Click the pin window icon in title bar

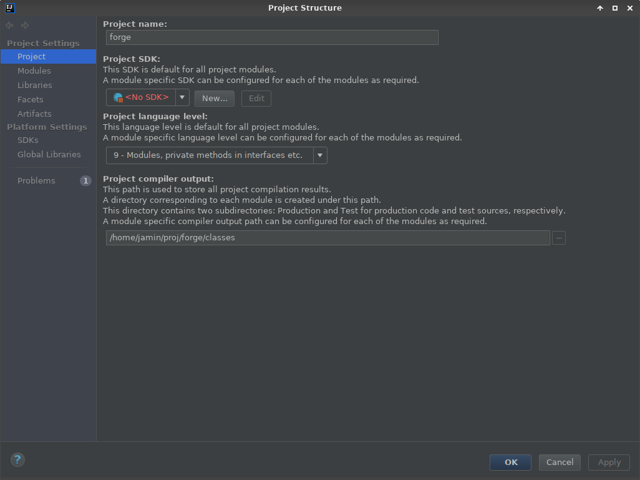click(x=599, y=8)
